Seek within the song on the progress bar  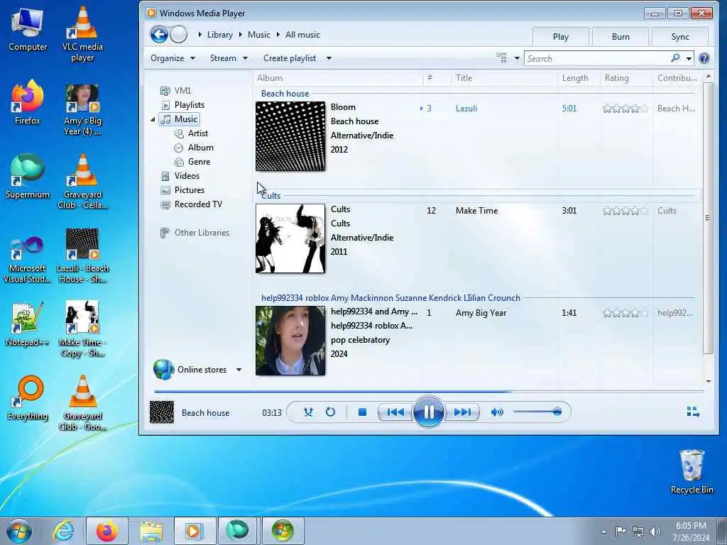pos(429,392)
